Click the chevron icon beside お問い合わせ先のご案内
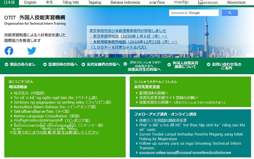 209,65
